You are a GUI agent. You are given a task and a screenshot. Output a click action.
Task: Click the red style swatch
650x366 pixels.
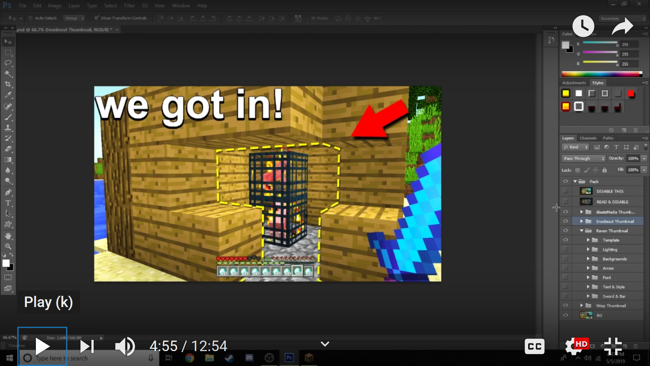pyautogui.click(x=631, y=94)
